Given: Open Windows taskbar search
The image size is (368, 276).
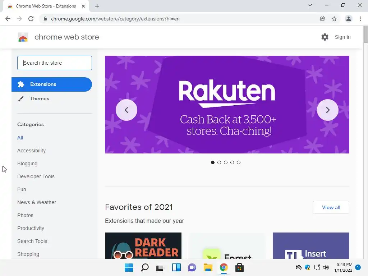Looking at the screenshot, I should tap(145, 267).
